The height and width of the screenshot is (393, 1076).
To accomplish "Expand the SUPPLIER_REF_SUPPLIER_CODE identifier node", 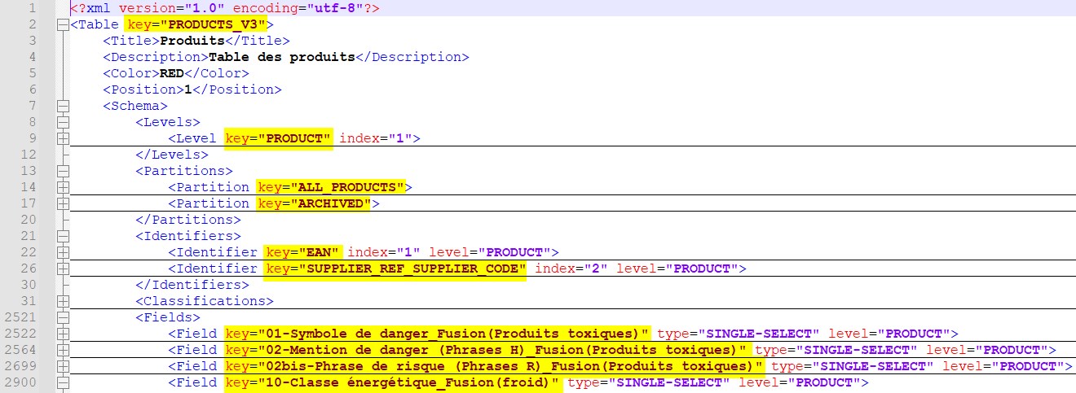I will pyautogui.click(x=63, y=269).
